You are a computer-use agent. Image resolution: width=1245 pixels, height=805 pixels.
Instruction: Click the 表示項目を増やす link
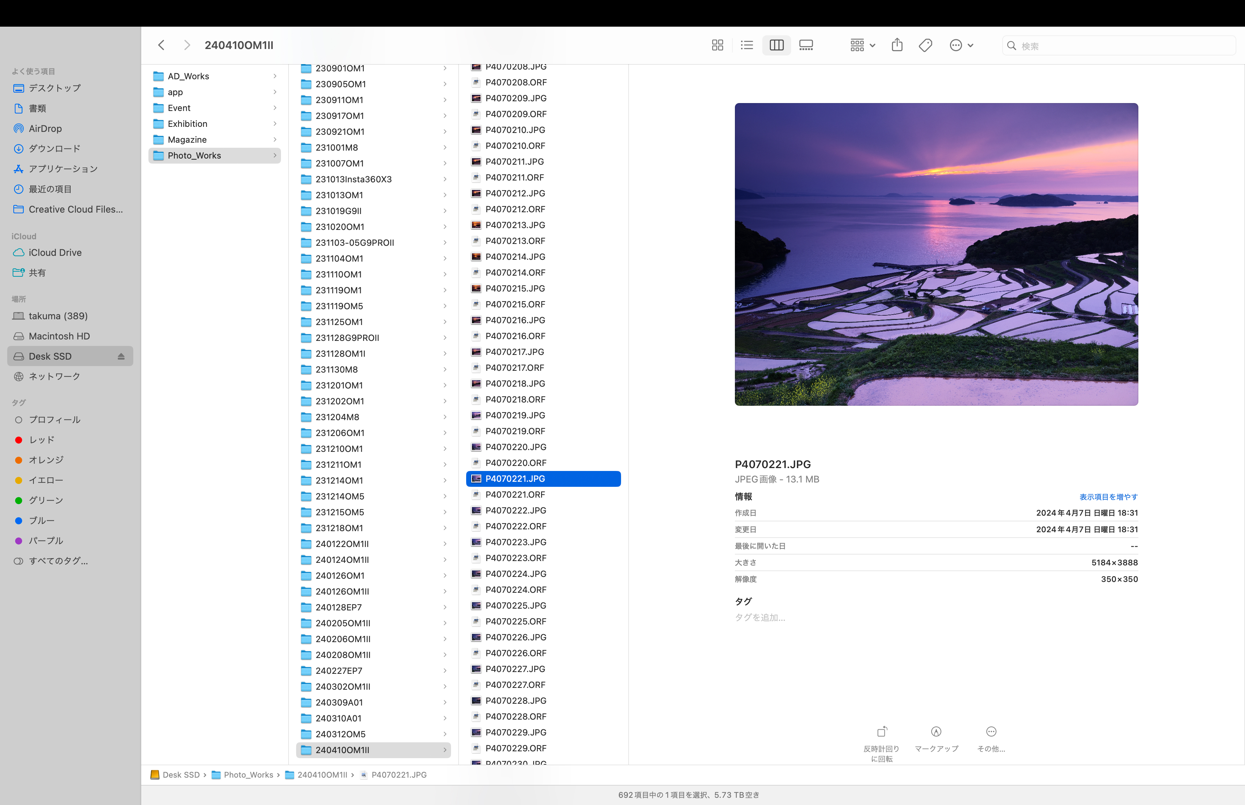1108,497
